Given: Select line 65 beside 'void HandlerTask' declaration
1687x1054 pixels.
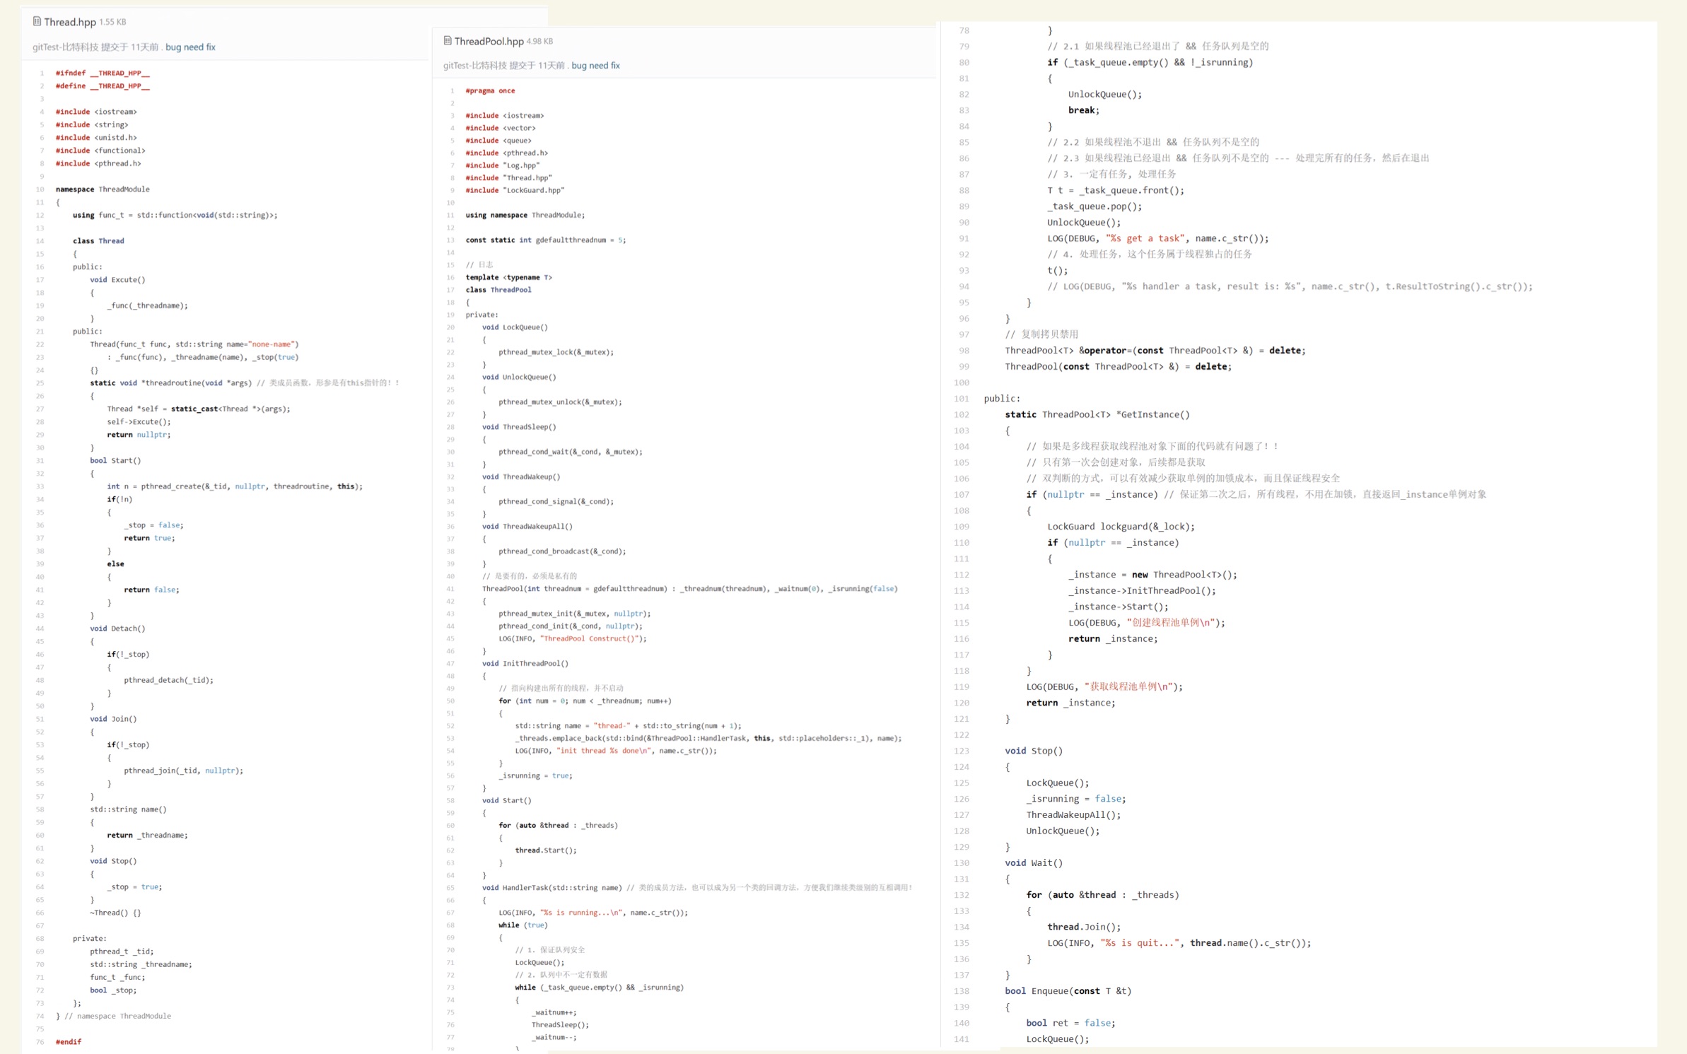Looking at the screenshot, I should click(450, 888).
